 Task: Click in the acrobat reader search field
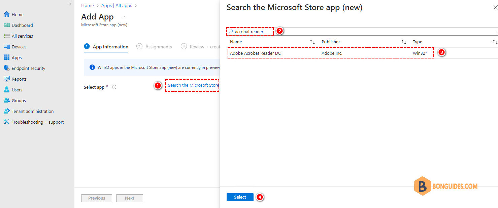coord(362,32)
